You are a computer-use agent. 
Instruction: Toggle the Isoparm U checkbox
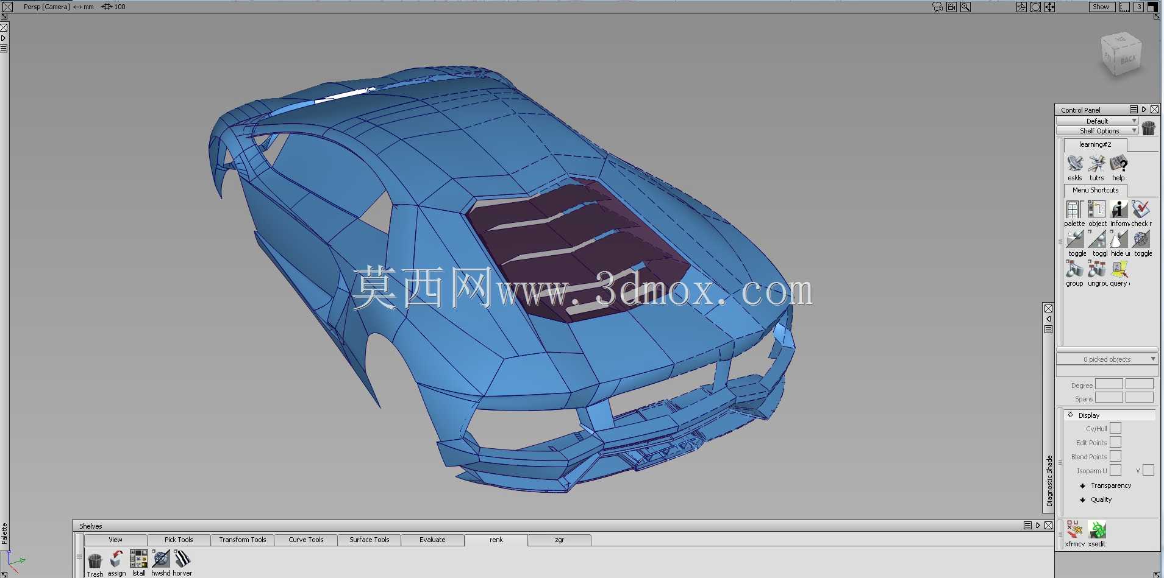tap(1115, 470)
